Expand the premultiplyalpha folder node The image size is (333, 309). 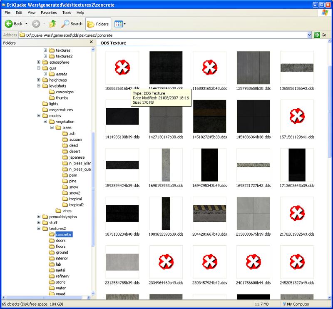(39, 217)
